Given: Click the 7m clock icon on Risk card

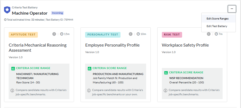Looking at the screenshot, I should click(x=216, y=34).
